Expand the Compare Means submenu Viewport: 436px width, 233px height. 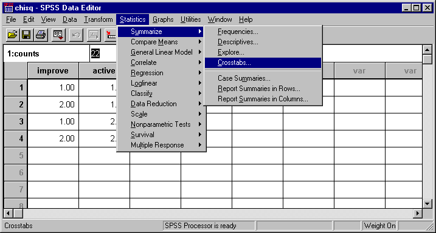161,42
